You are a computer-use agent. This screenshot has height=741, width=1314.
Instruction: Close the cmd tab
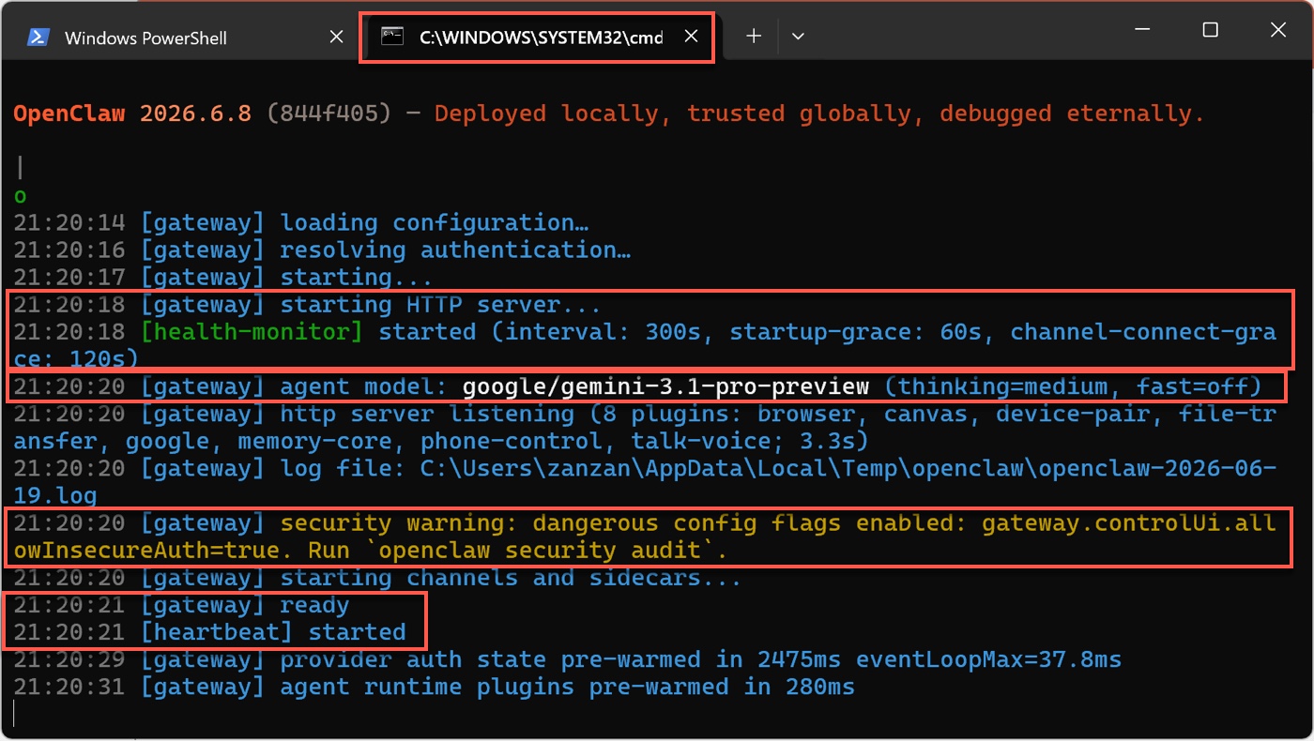pos(691,37)
